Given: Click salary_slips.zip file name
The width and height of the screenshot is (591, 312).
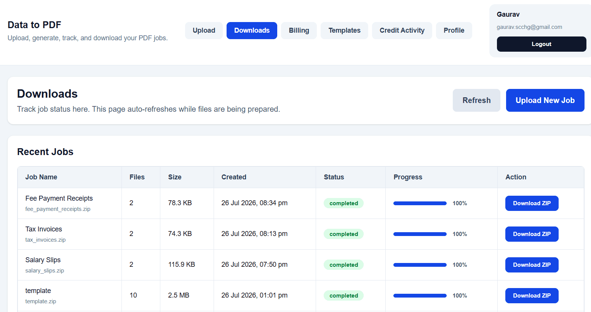Looking at the screenshot, I should tap(45, 271).
